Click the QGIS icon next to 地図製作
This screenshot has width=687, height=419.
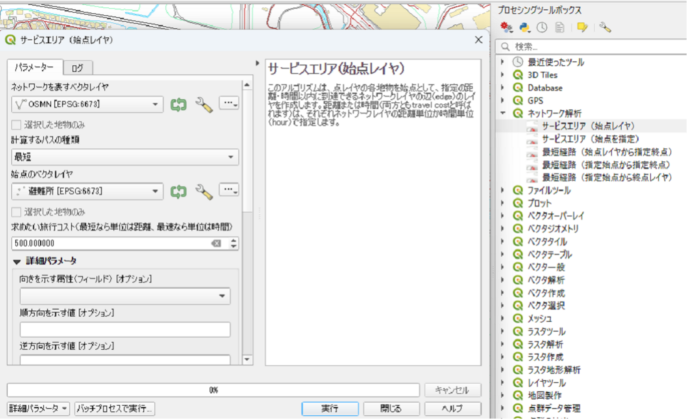[518, 396]
